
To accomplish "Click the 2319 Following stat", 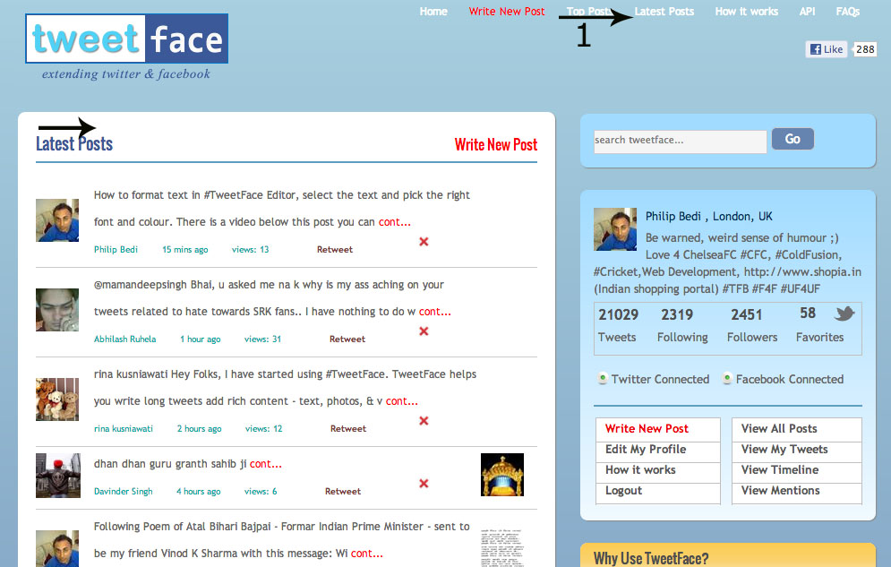I will tap(681, 325).
